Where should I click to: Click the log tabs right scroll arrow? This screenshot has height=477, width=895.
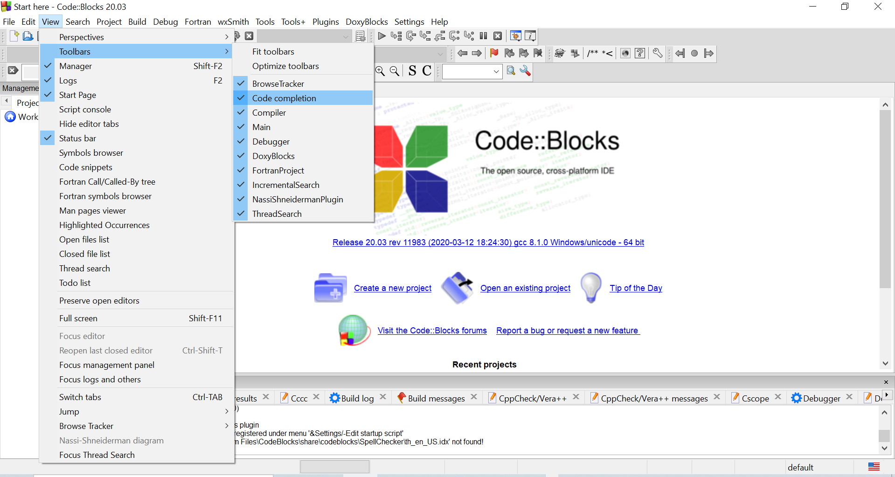click(887, 394)
